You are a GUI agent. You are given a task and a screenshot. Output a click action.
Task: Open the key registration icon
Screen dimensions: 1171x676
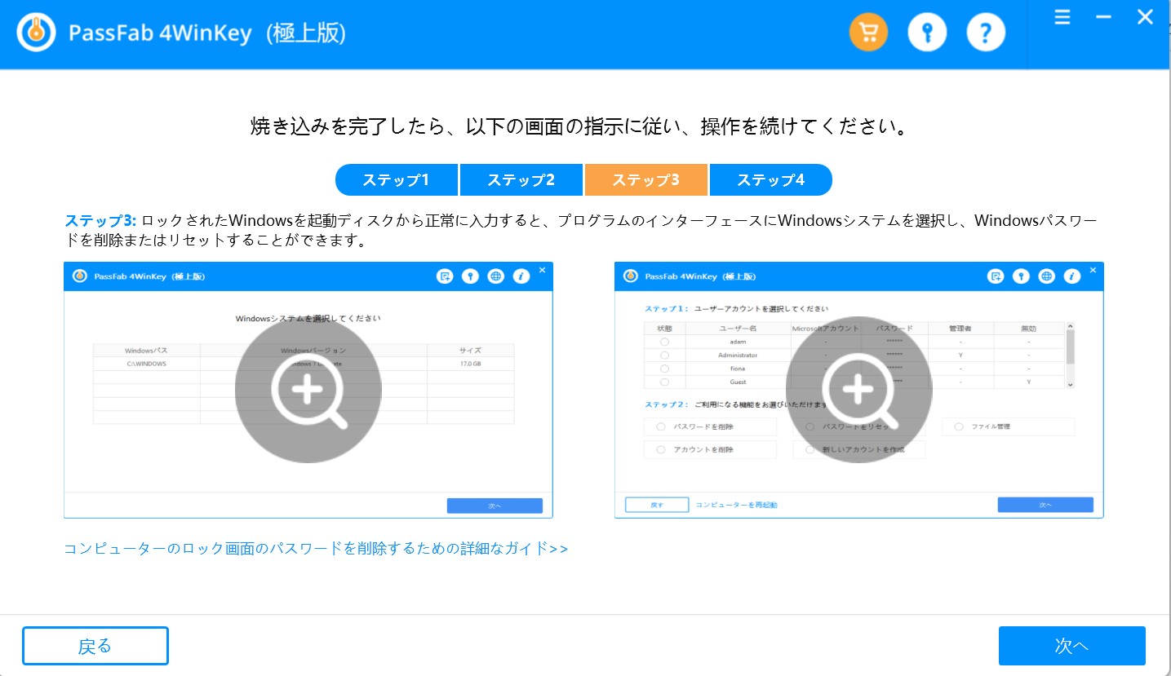click(927, 33)
